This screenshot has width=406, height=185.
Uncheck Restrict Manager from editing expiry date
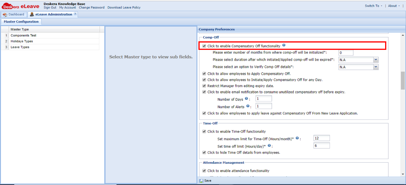coord(204,86)
